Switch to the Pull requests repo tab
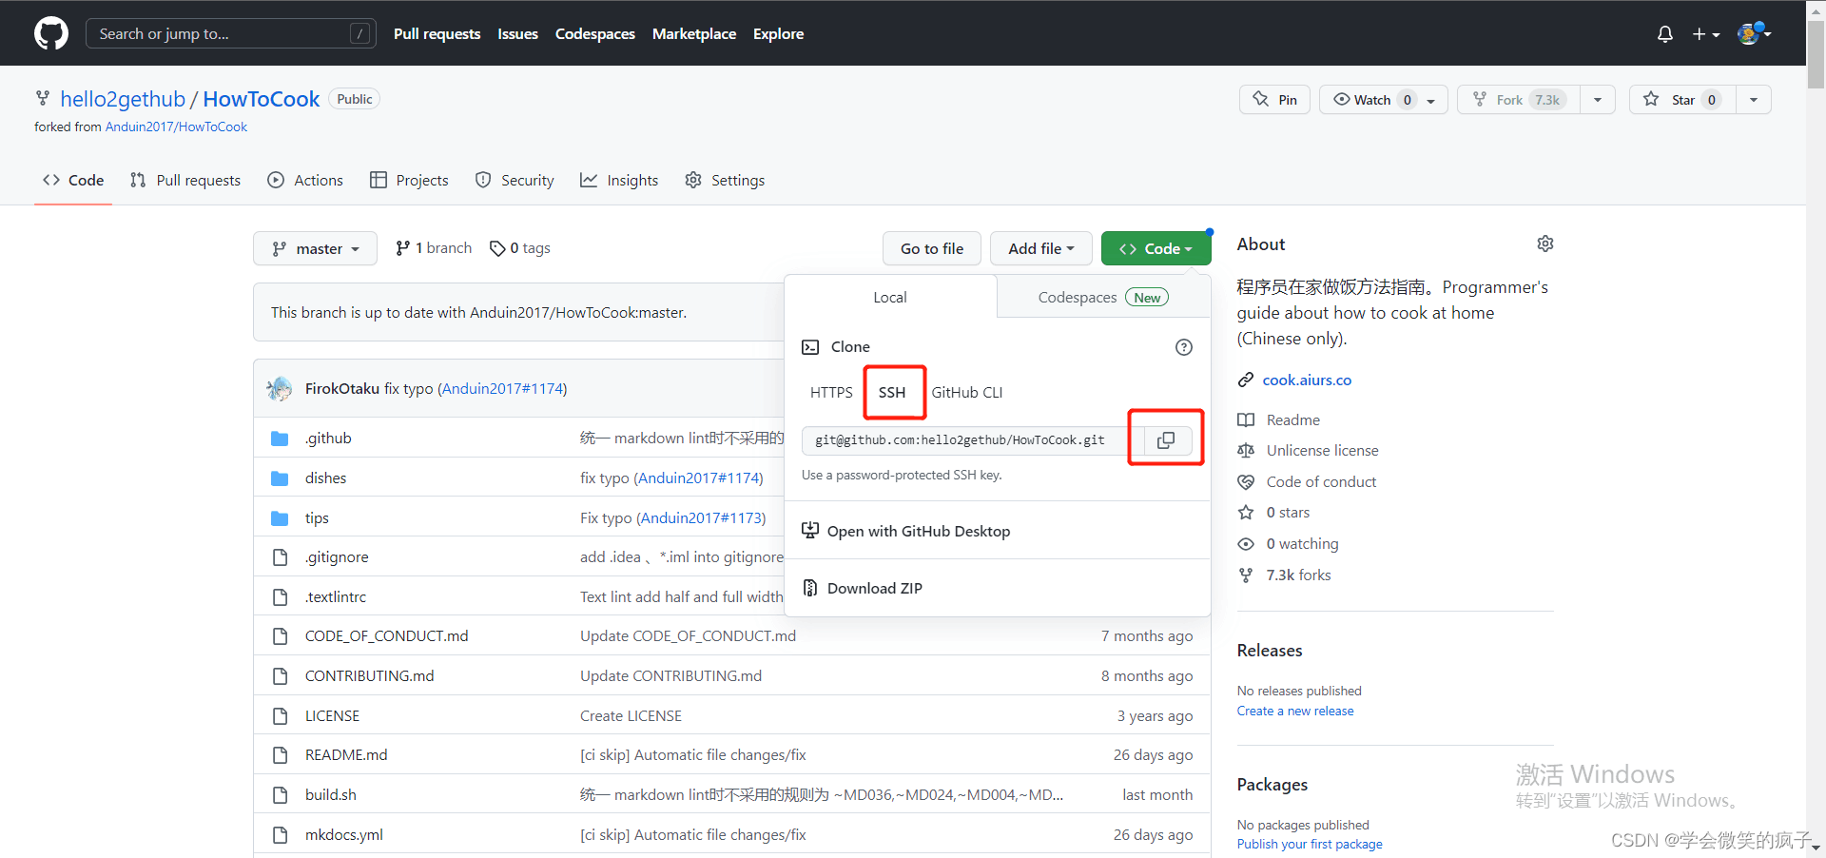The width and height of the screenshot is (1826, 858). [x=185, y=180]
